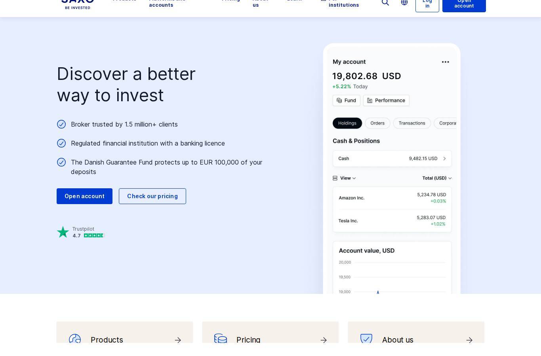541x356 pixels.
Task: Click the Check our pricing button
Action: 152,196
